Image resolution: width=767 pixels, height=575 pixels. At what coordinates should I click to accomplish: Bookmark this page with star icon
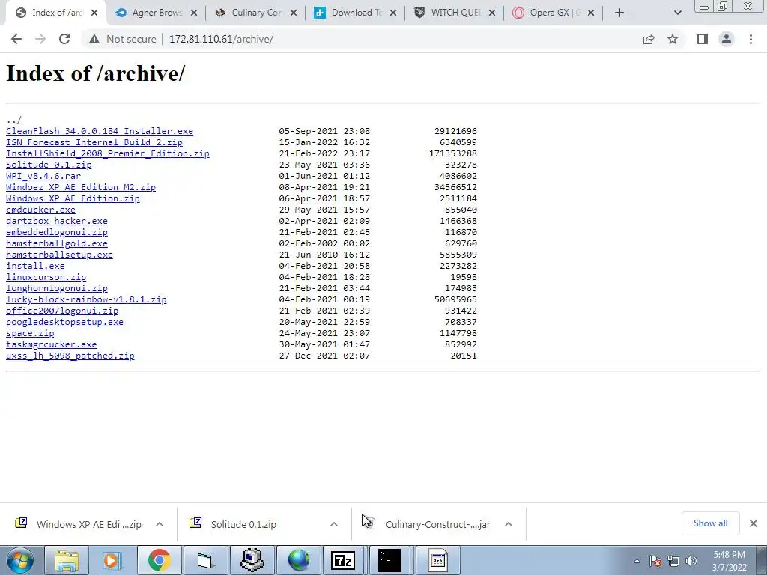[x=673, y=39]
